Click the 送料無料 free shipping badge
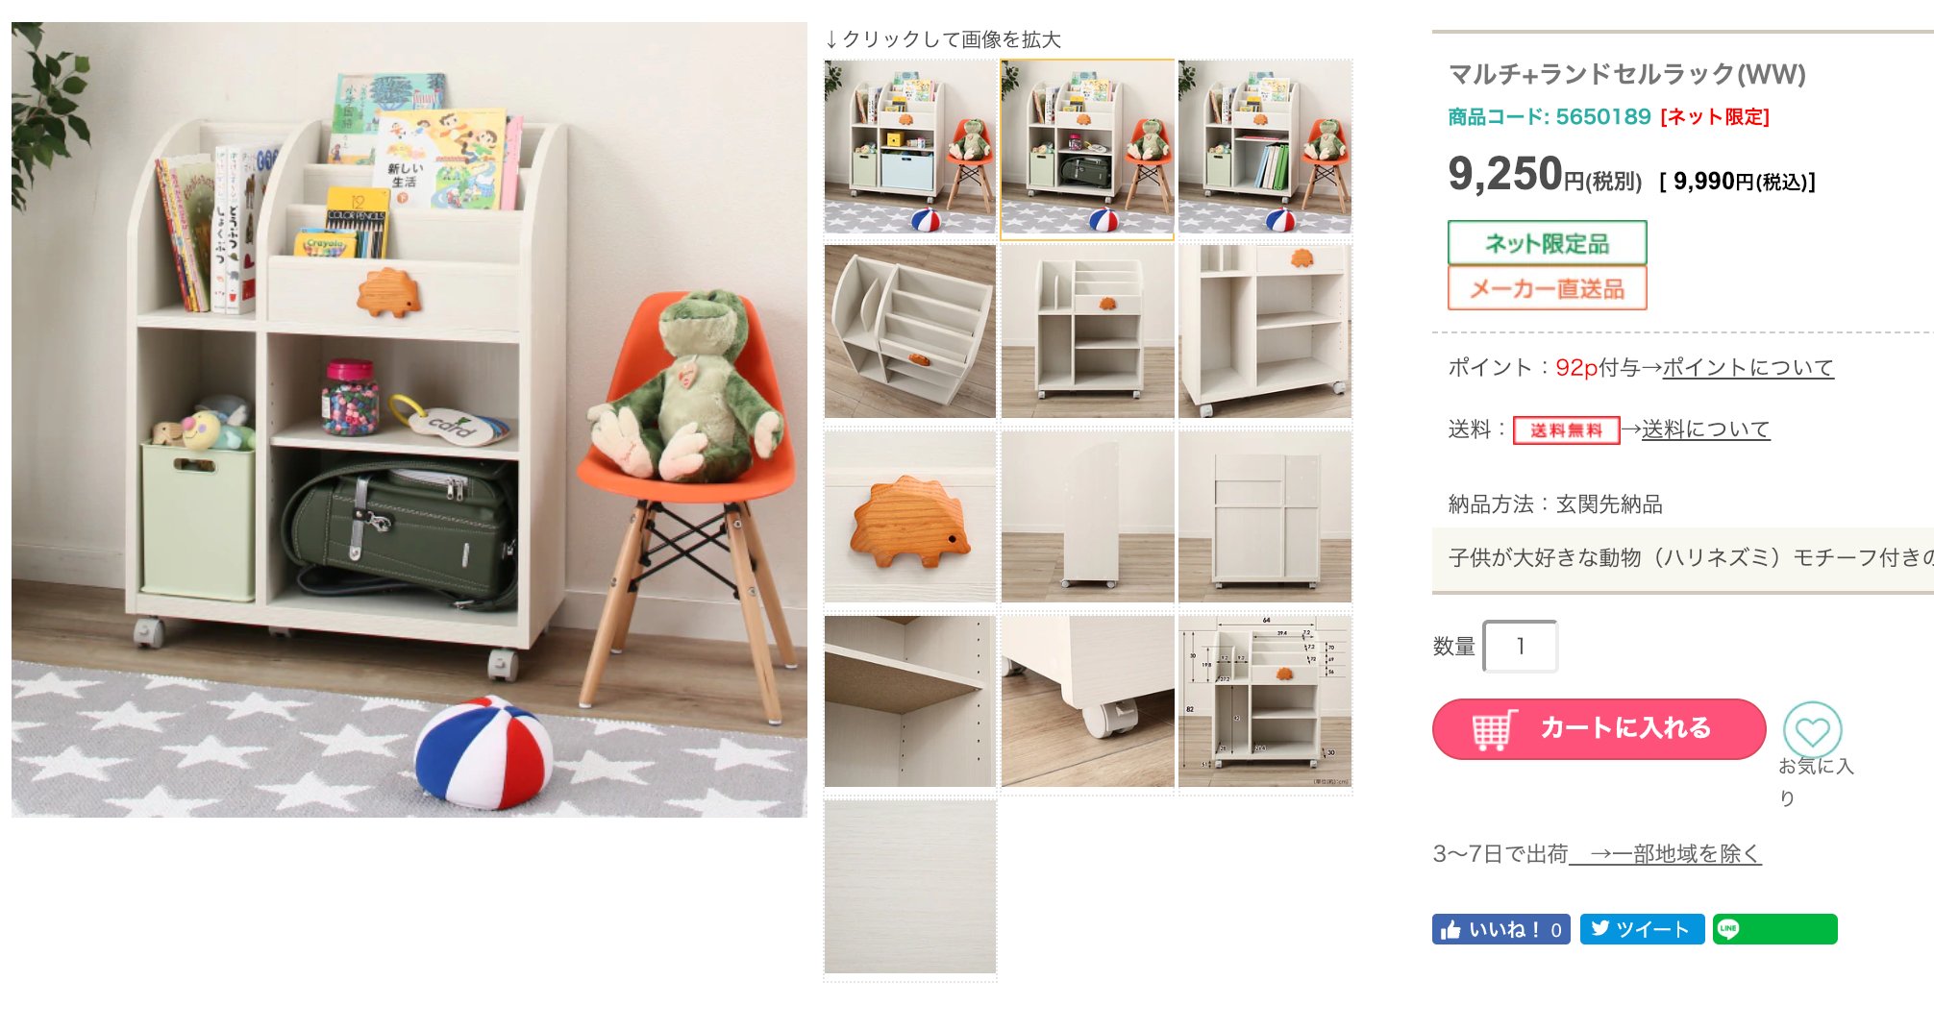This screenshot has width=1934, height=1030. click(x=1566, y=429)
